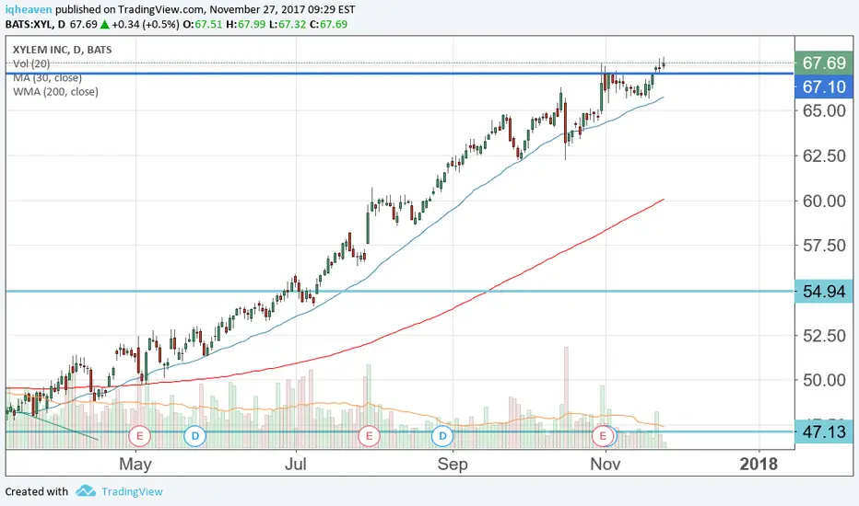Click the 'November 27, 2017 09:29 EST' publish timestamp
Screen dimensions: 859x506
click(282, 9)
